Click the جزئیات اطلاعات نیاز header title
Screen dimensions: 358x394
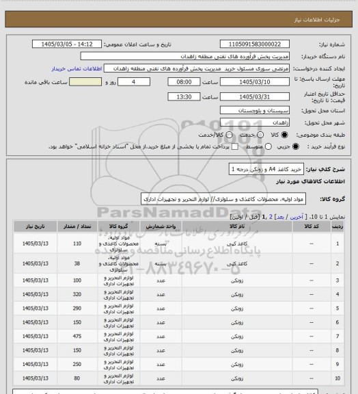[317, 19]
